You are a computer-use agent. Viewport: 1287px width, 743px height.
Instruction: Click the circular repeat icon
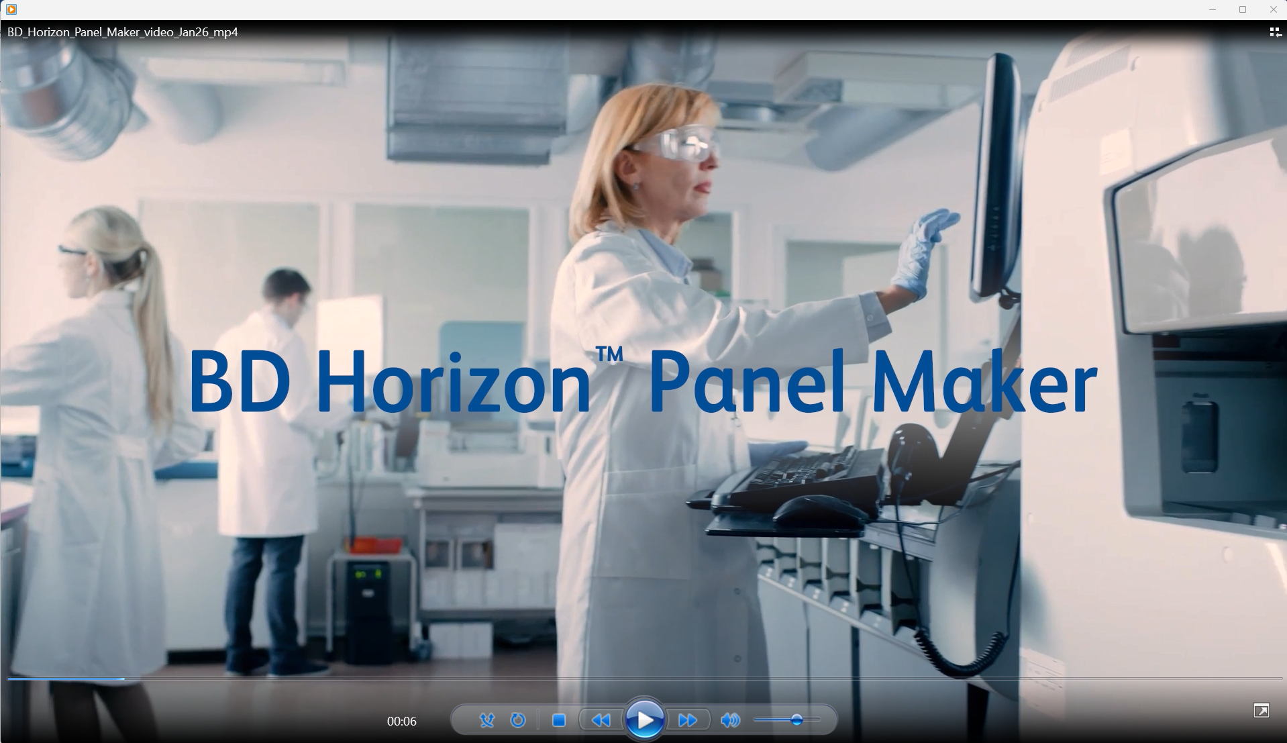(x=517, y=720)
